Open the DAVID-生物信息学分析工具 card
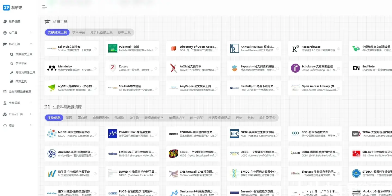This screenshot has width=392, height=196. 132,173
